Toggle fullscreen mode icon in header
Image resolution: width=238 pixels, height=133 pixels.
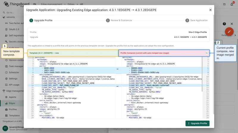tap(224, 4)
